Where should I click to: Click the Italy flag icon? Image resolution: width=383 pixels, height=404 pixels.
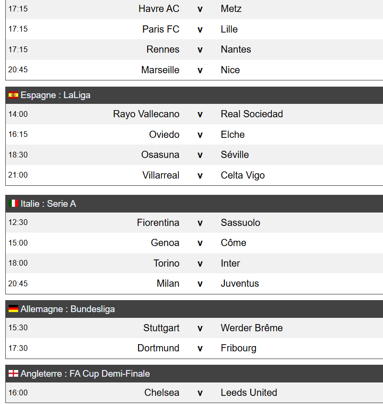(x=13, y=204)
